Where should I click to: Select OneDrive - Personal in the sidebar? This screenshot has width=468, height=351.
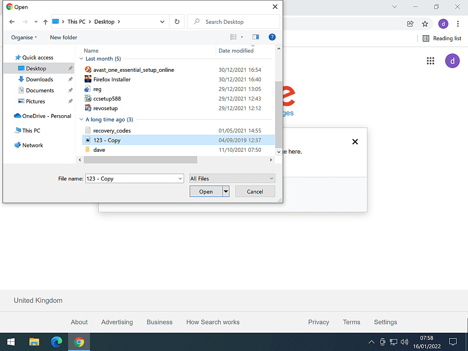click(x=47, y=116)
